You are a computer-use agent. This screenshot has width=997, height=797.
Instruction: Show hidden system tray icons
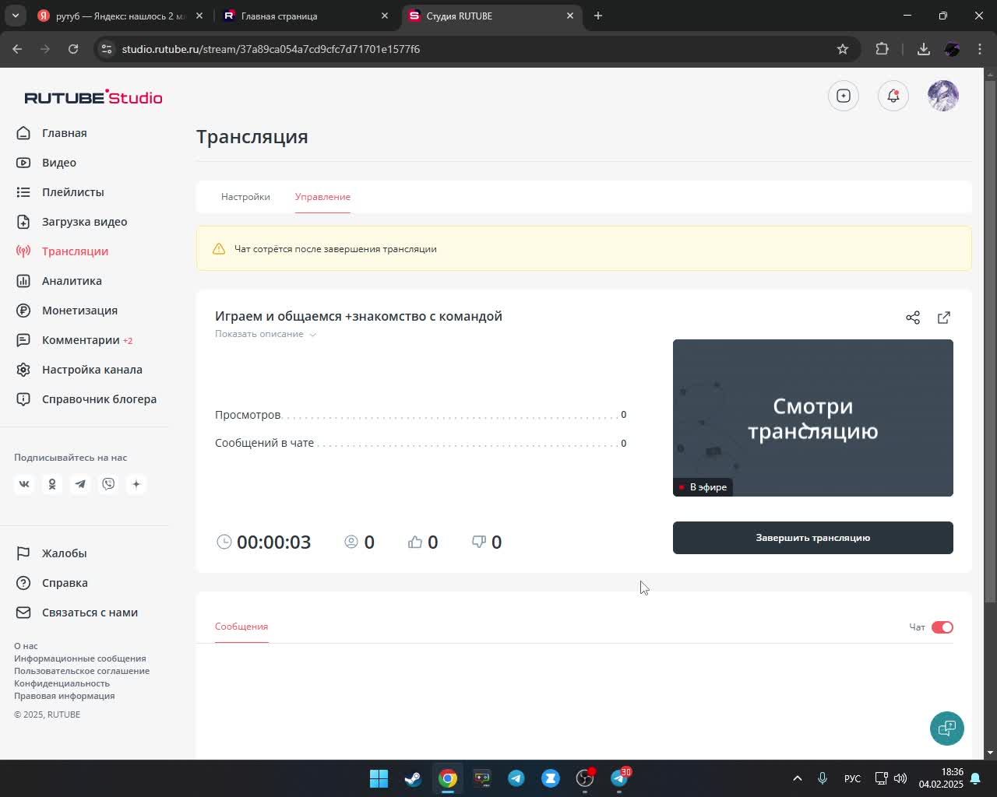pyautogui.click(x=797, y=778)
